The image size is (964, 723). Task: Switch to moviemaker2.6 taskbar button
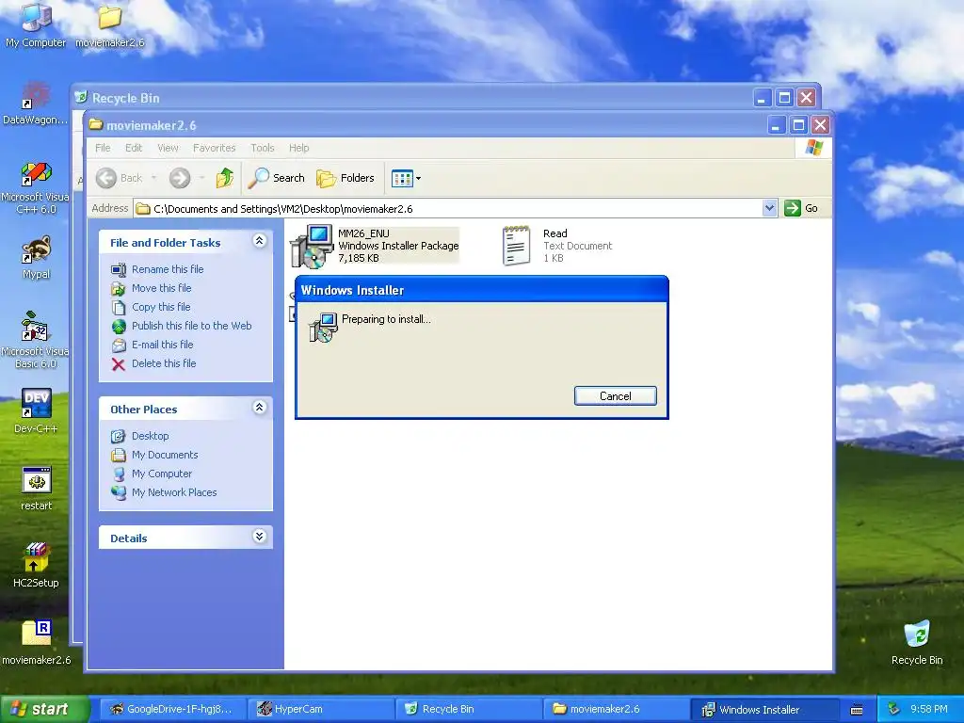pyautogui.click(x=616, y=710)
